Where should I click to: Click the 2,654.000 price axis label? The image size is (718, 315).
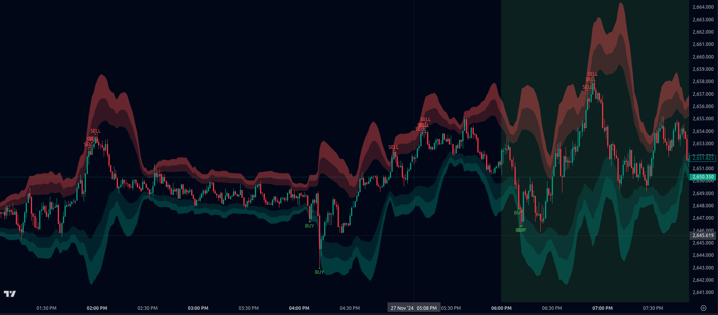[703, 131]
